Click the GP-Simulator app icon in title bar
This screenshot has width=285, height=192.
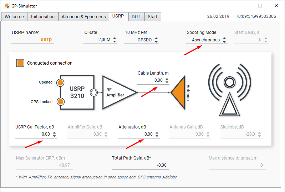point(7,6)
